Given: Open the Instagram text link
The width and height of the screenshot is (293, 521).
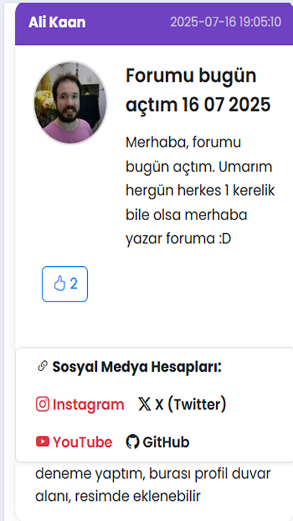Looking at the screenshot, I should [89, 404].
